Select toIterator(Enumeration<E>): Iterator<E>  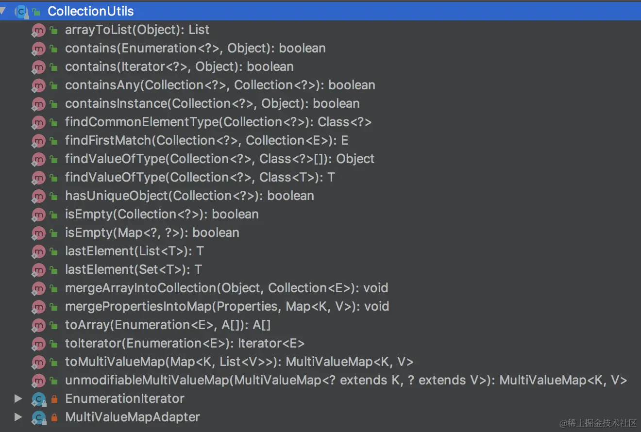185,343
